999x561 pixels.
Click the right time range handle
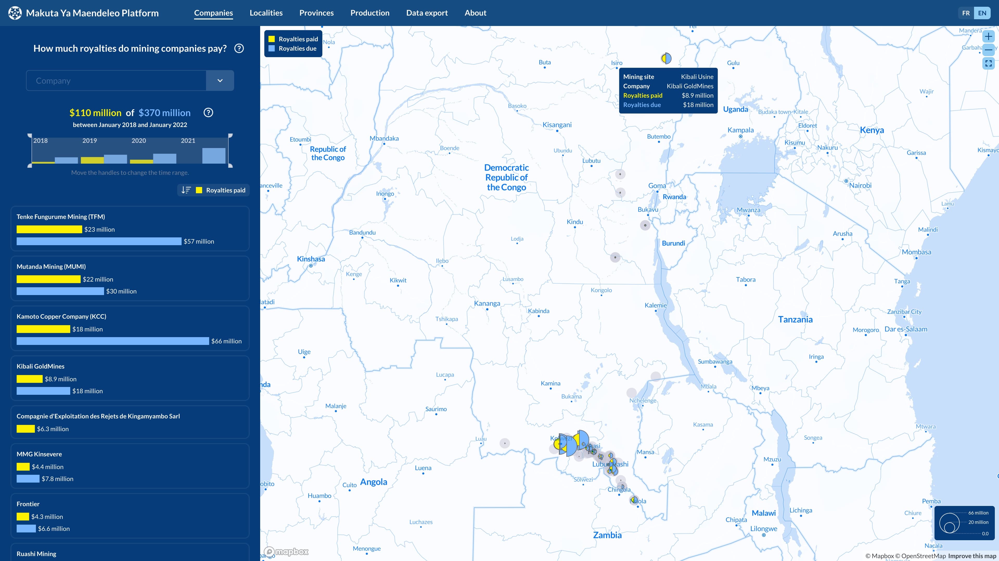click(x=230, y=151)
